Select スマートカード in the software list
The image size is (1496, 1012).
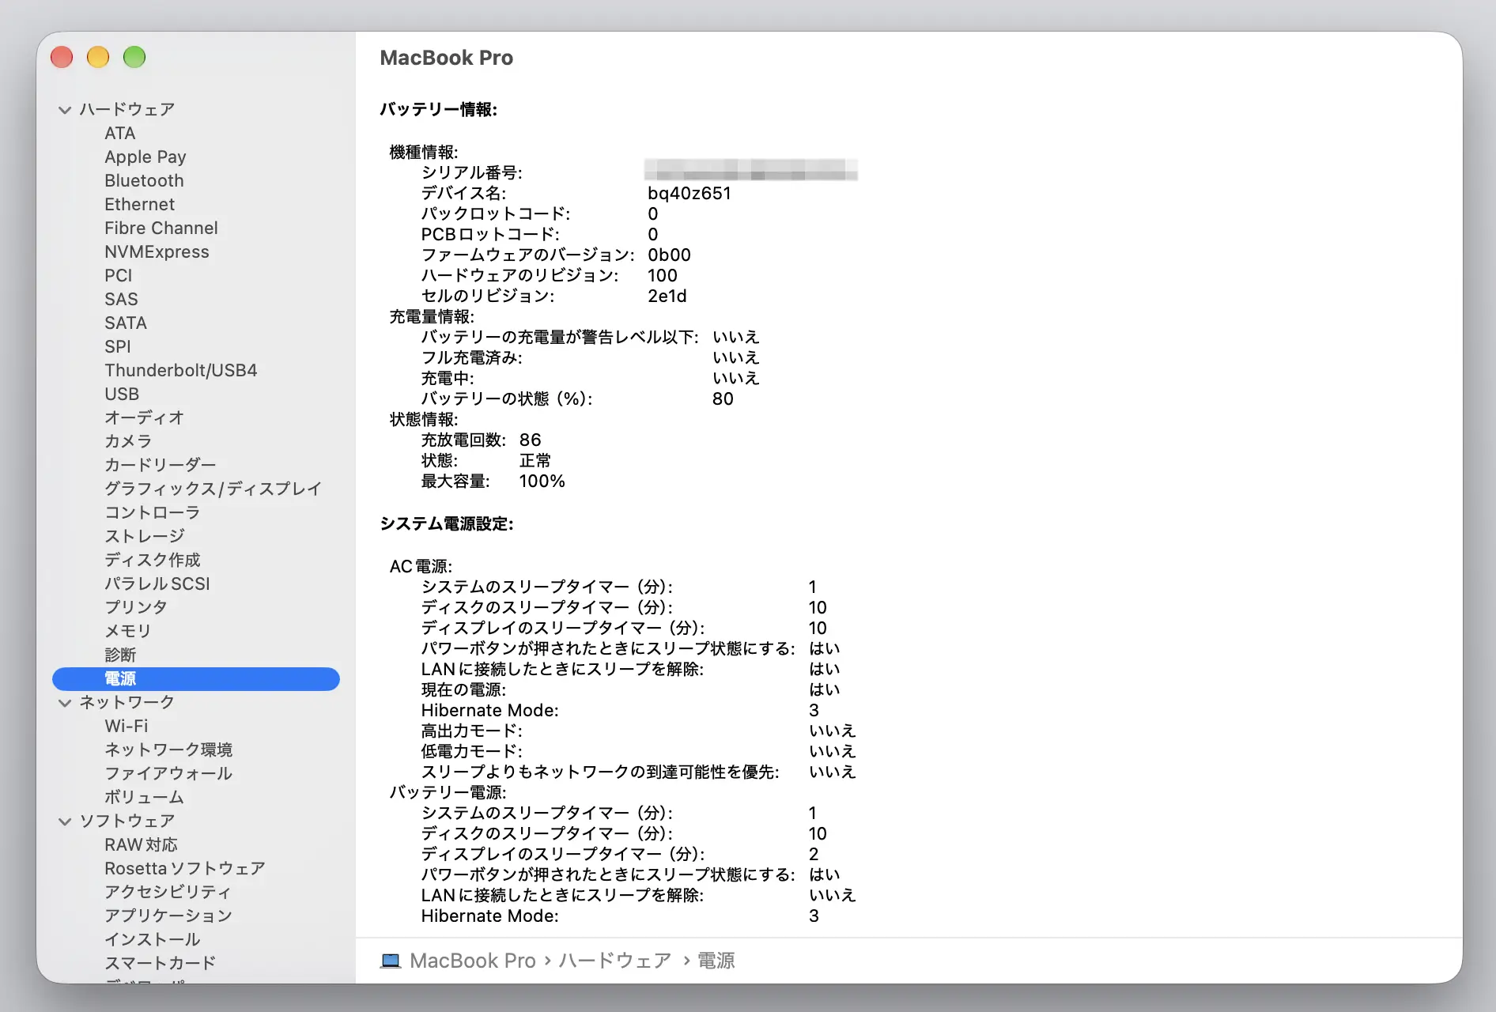coord(161,963)
